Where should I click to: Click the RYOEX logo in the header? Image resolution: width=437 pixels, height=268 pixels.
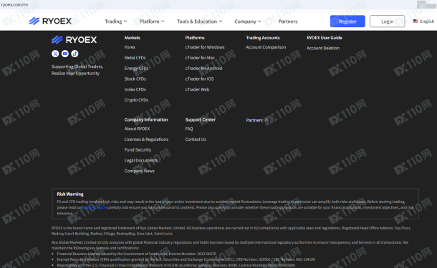pos(50,21)
